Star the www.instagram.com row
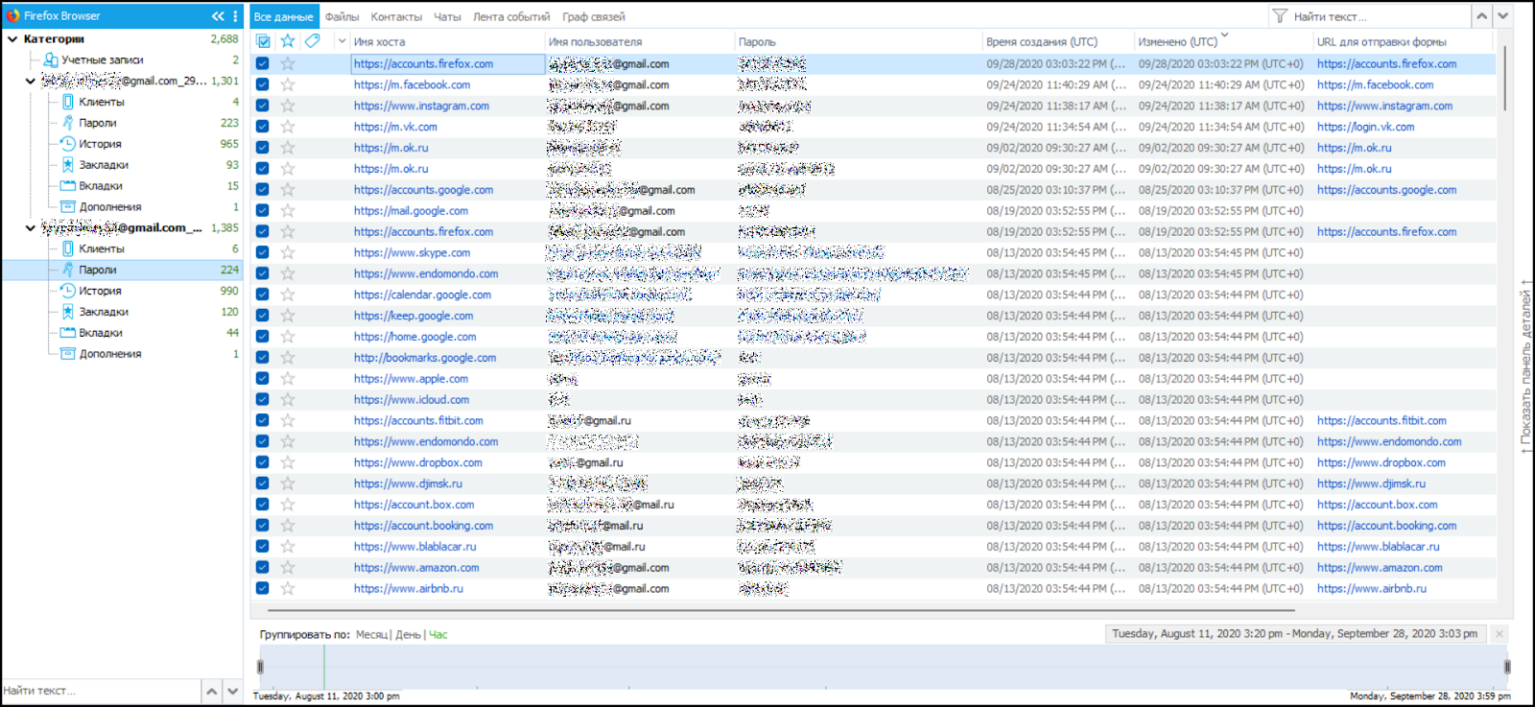The image size is (1535, 707). [x=288, y=106]
